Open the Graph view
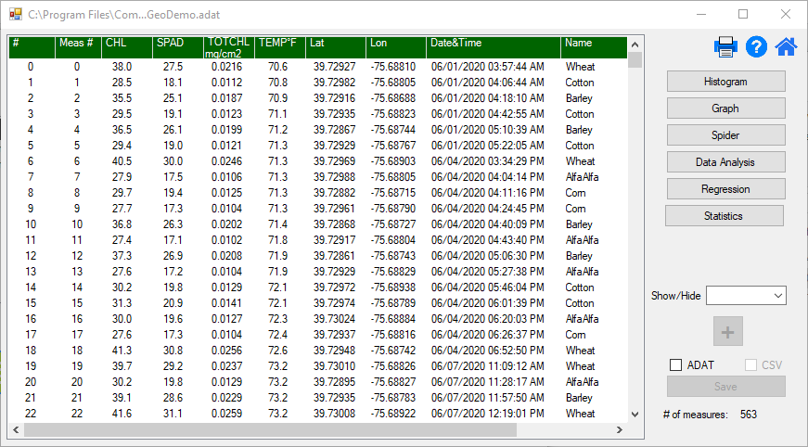The image size is (808, 447). 725,109
